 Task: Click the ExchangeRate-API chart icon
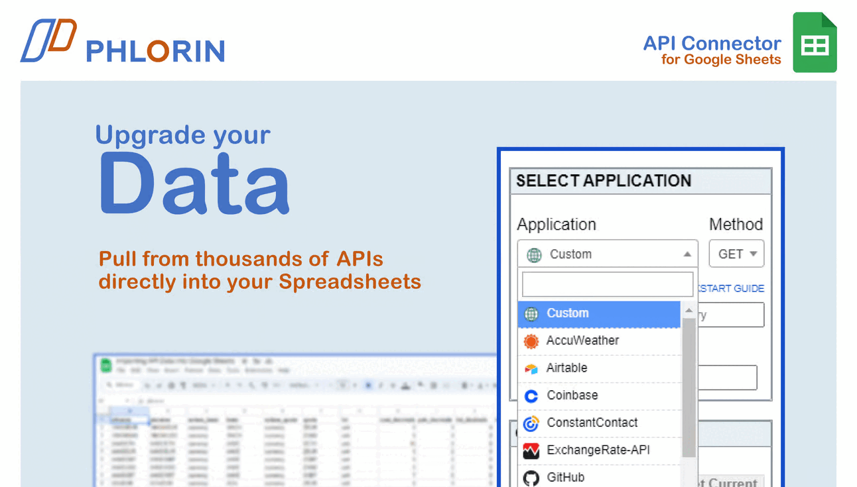point(531,451)
